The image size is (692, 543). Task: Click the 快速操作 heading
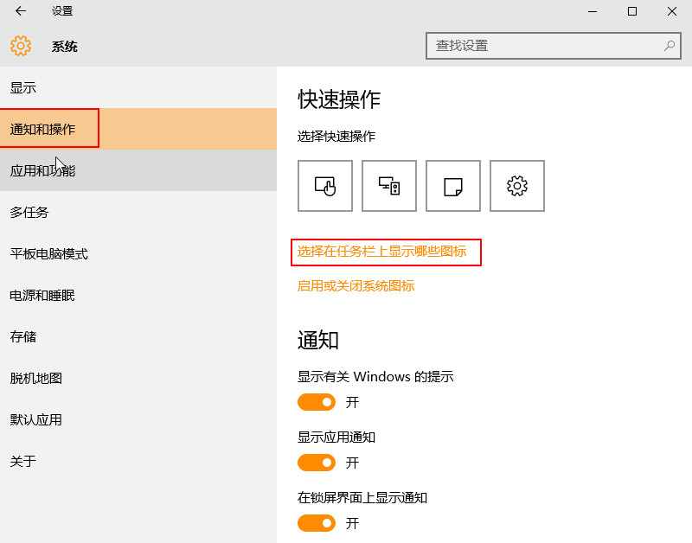(339, 99)
